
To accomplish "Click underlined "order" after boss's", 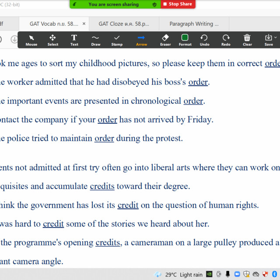I will click(x=198, y=82).
